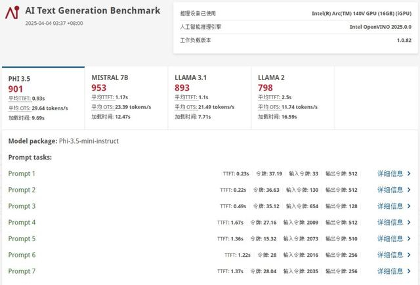420x285 pixels.
Task: Expand Prompt 5 row chevron arrow
Action: [x=409, y=238]
